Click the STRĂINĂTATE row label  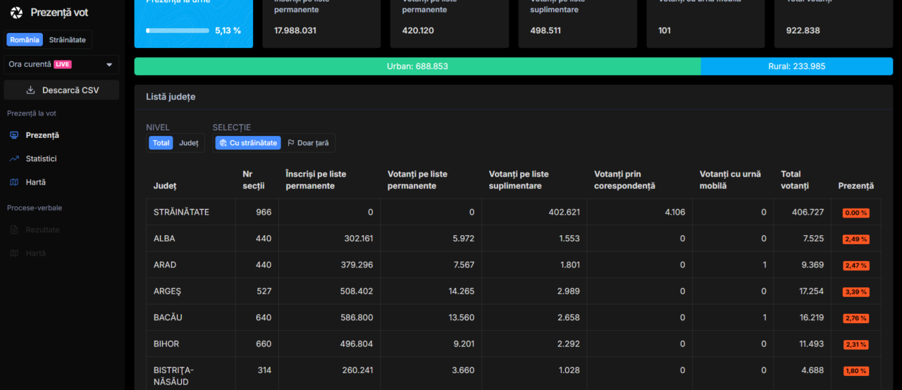pyautogui.click(x=181, y=212)
